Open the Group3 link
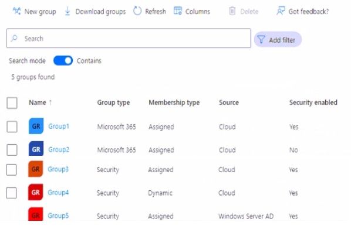Image resolution: width=351 pixels, height=239 pixels. 58,169
